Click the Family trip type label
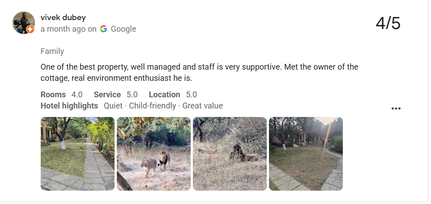The width and height of the screenshot is (431, 204). pyautogui.click(x=52, y=51)
